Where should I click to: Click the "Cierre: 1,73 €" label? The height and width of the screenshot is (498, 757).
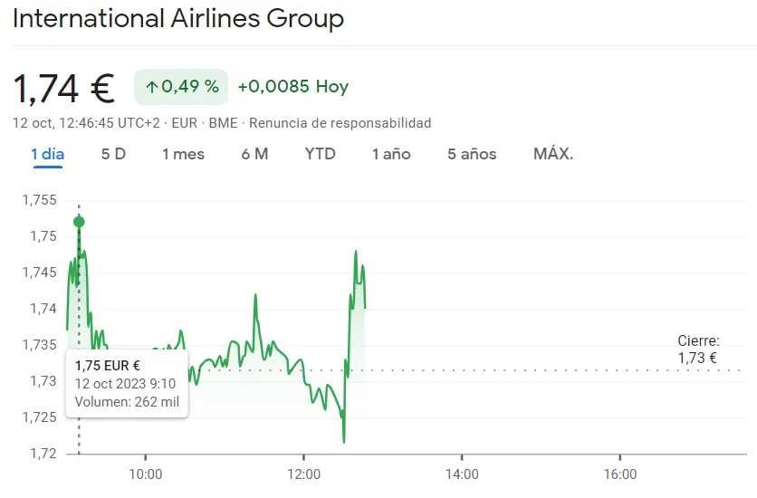click(698, 350)
